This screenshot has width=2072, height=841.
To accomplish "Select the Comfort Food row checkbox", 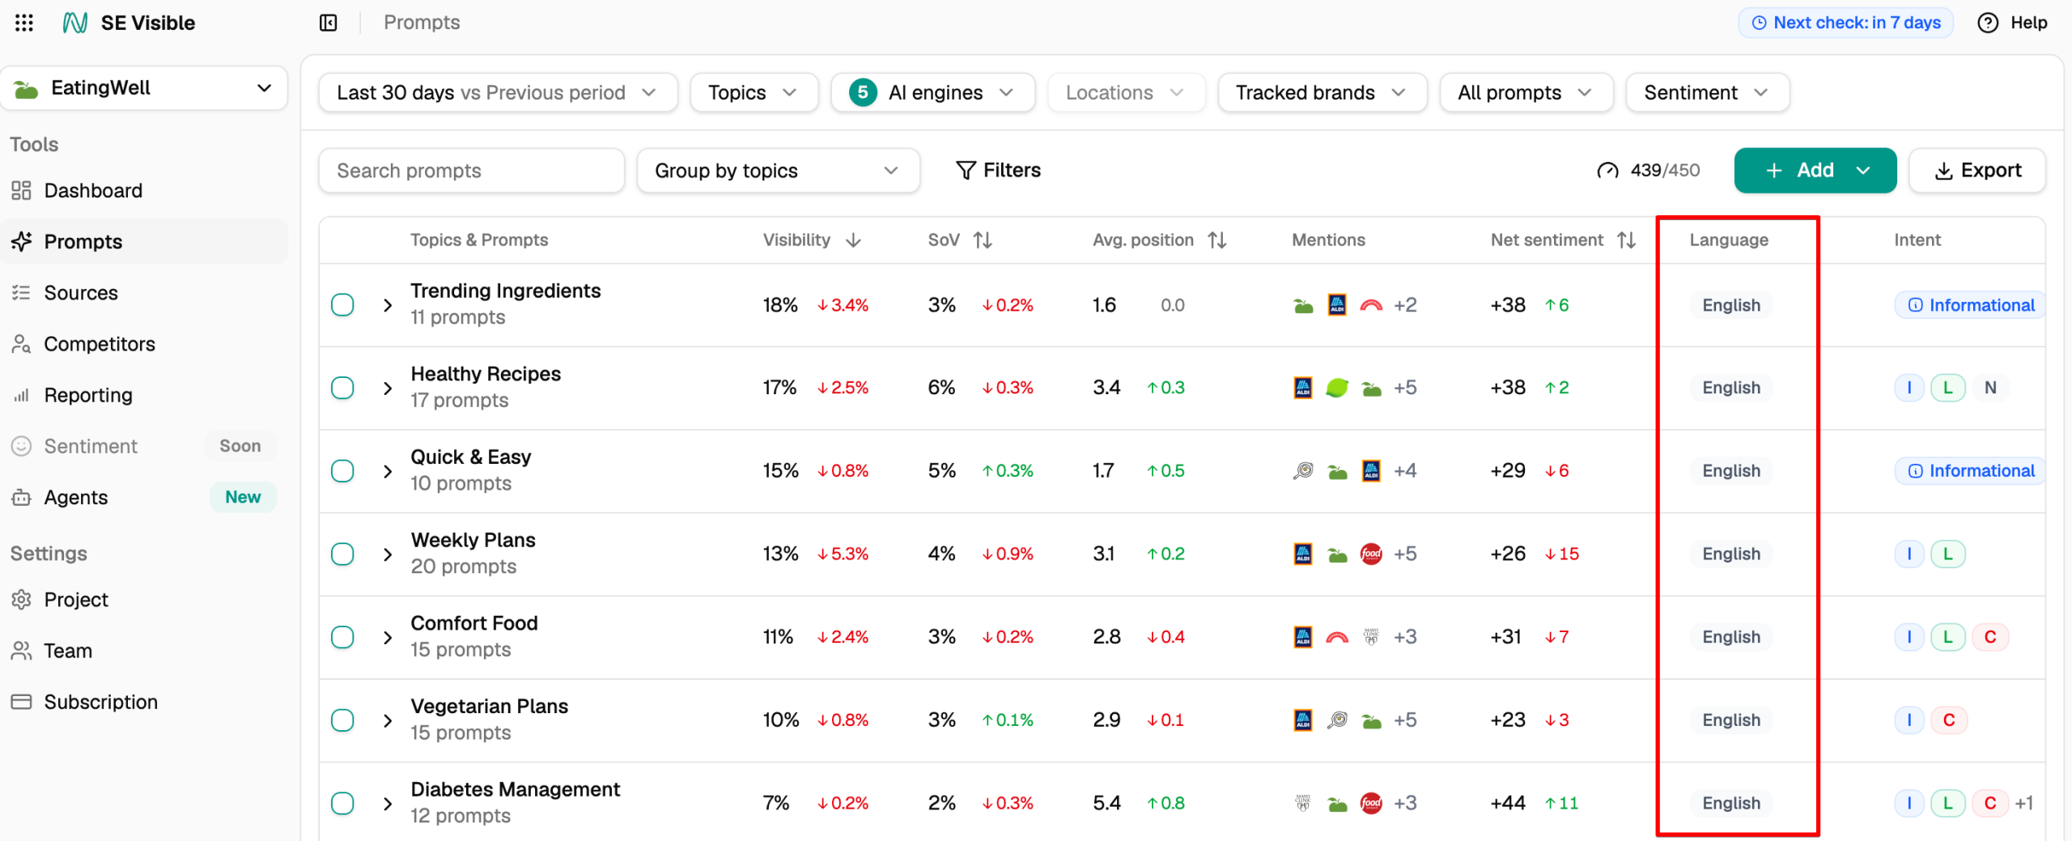I will [342, 638].
